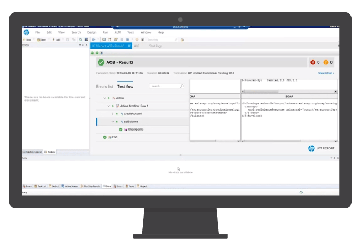This screenshot has height=250, width=361.
Task: Collapse the Action node
Action: pos(105,98)
